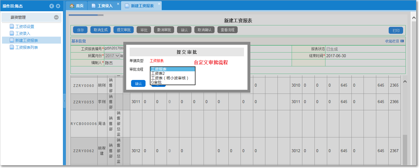Click the document icon next to 工资录入
Image resolution: width=419 pixels, height=168 pixels.
coord(12,33)
